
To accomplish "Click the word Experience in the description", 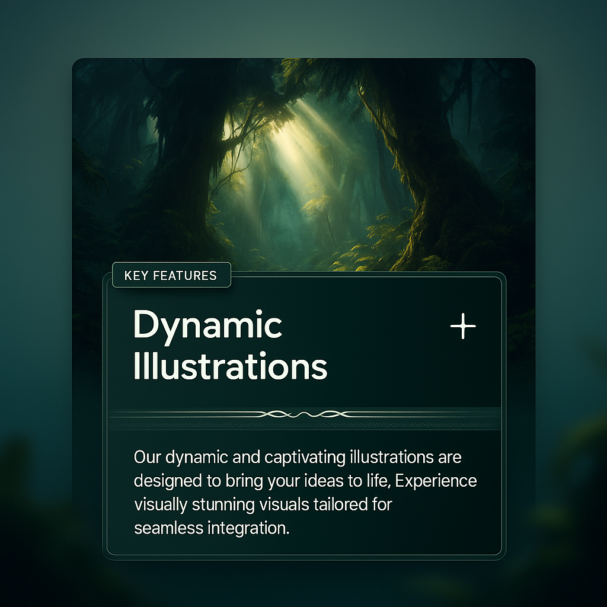I will pos(436,481).
